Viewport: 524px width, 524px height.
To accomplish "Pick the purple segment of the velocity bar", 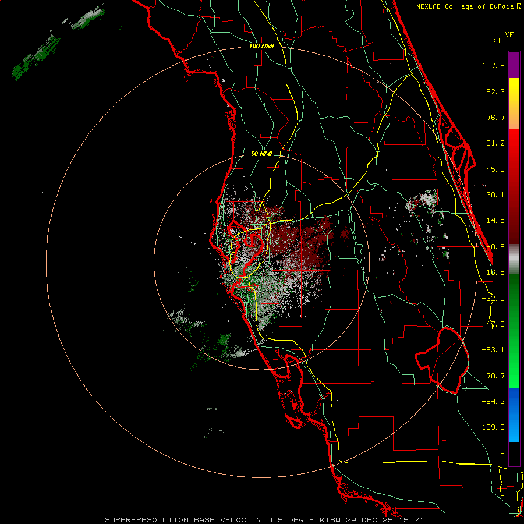I will click(514, 65).
